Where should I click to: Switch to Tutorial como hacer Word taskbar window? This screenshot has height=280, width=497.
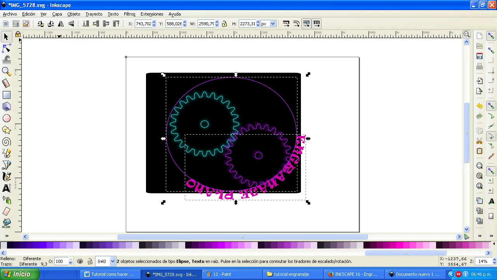tap(111, 274)
